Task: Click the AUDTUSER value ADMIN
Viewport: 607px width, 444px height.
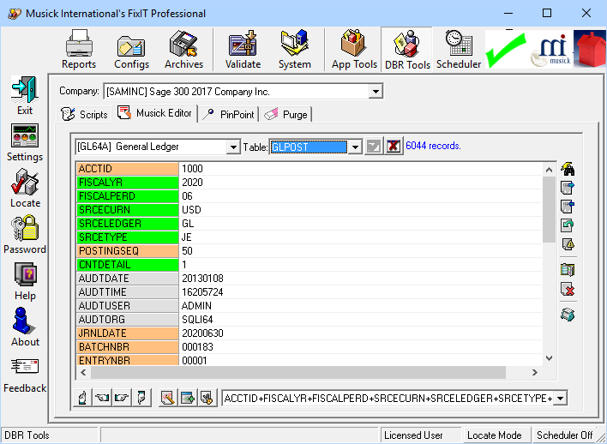Action: coord(196,306)
